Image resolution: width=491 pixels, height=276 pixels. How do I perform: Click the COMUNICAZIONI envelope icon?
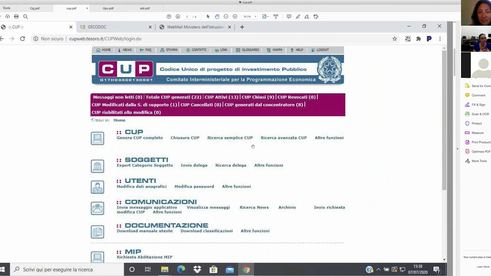97,208
